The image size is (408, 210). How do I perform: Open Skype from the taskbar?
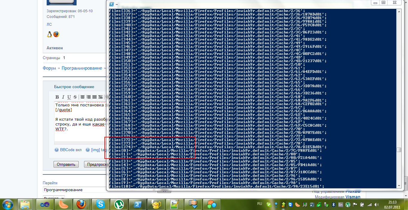tap(100, 205)
